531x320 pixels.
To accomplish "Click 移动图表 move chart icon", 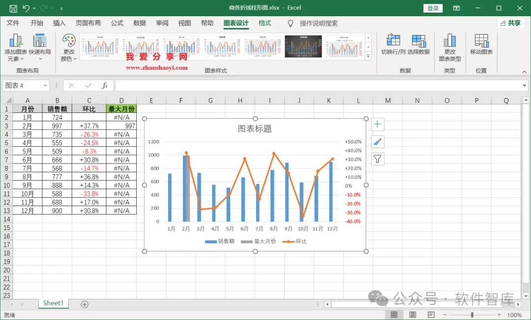I will pos(481,44).
